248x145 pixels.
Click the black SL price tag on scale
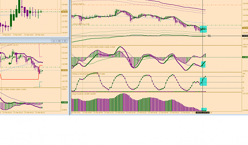[x=245, y=36]
